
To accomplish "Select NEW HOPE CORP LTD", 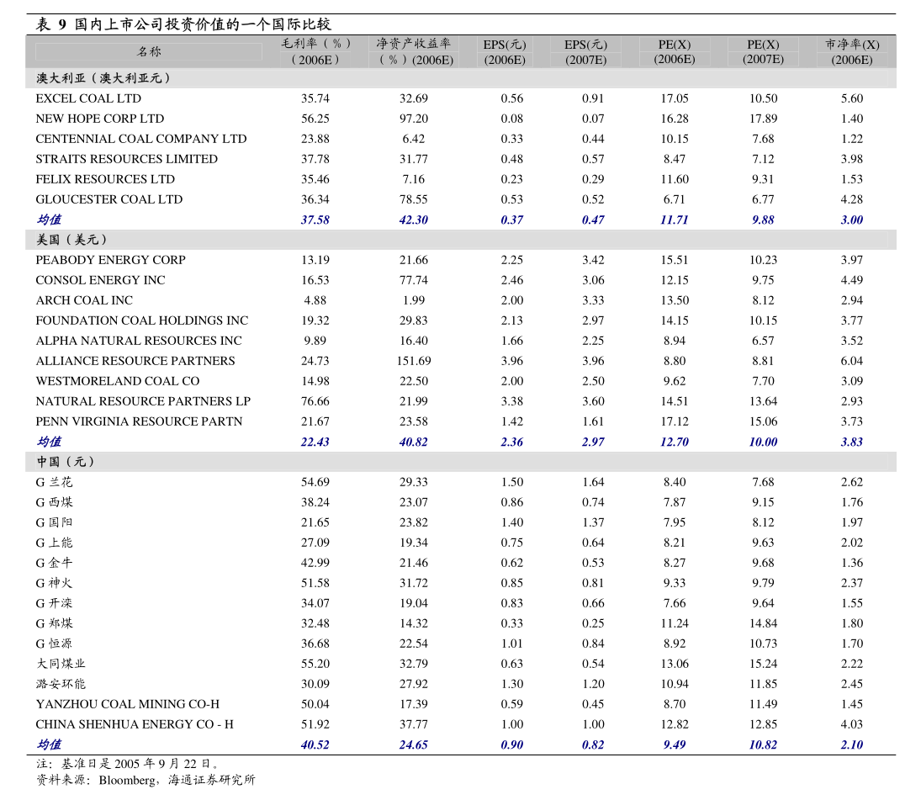I will 100,119.
